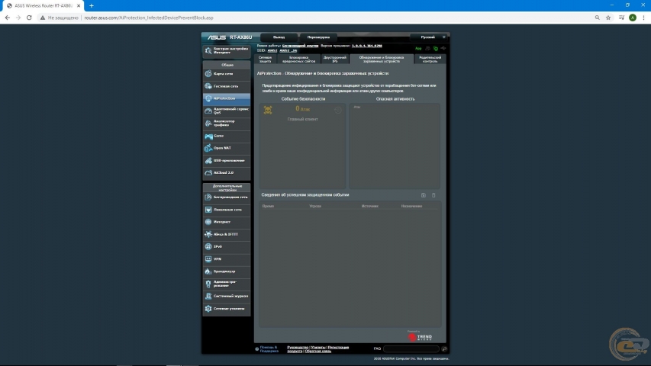Open AiCloud 2.0 sidebar item

226,172
